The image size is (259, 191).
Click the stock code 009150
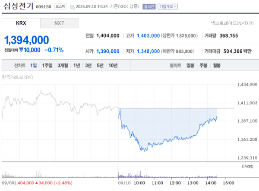pos(44,7)
